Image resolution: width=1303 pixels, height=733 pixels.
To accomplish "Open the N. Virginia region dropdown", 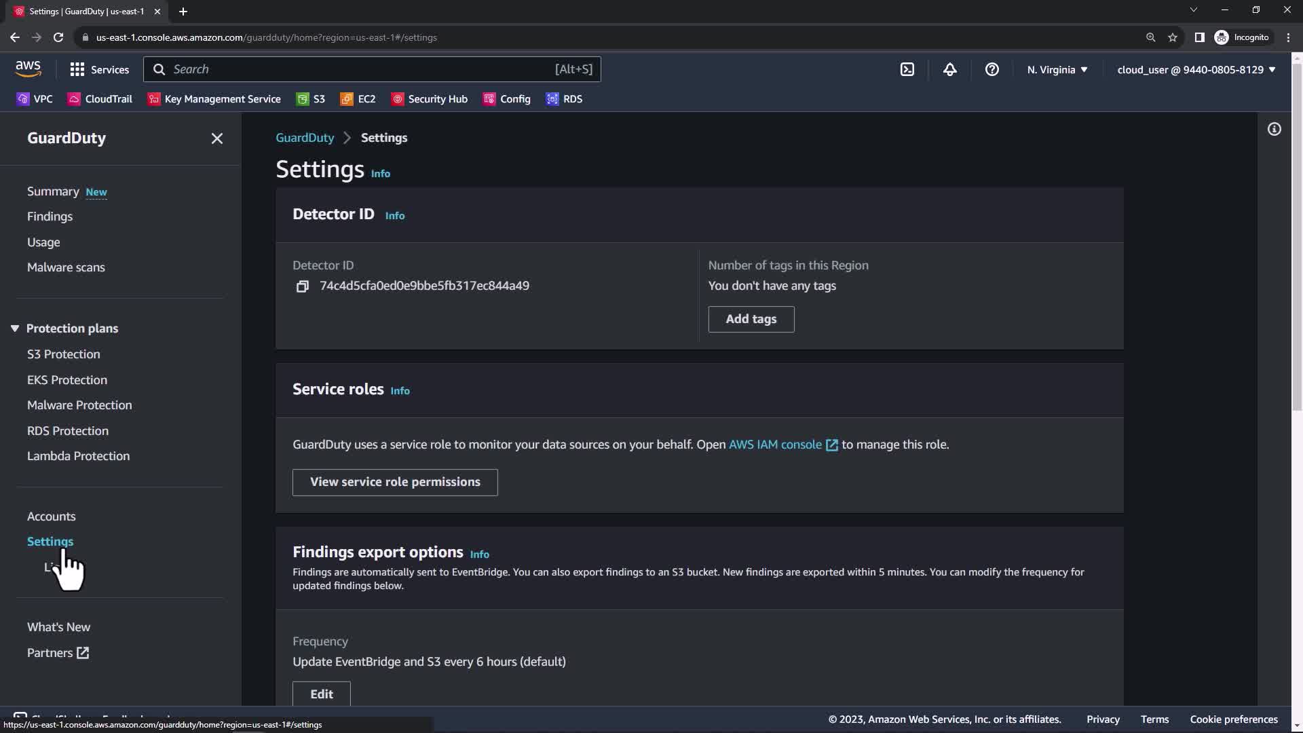I will click(1057, 69).
